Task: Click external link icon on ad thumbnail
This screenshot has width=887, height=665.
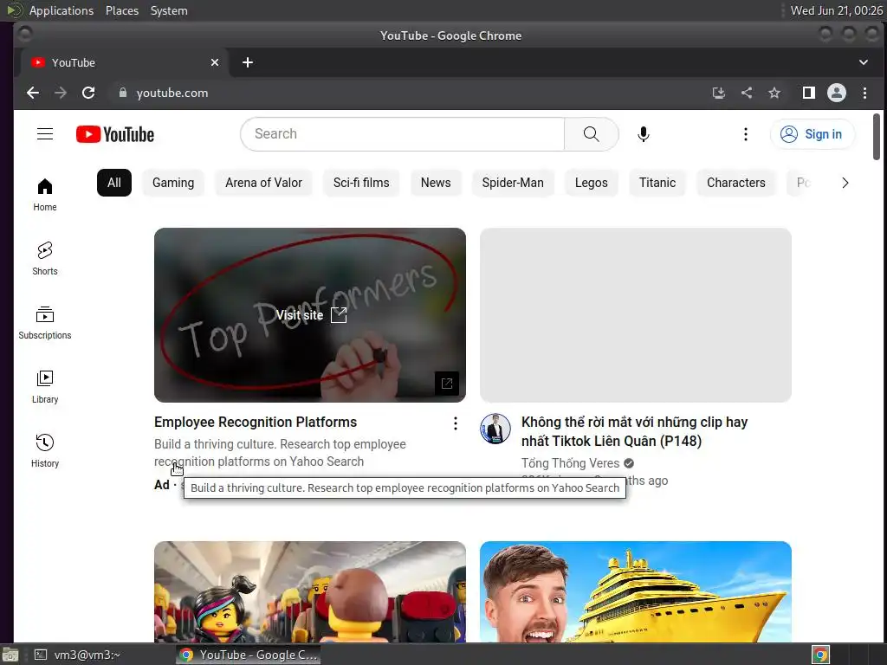Action: click(x=447, y=384)
